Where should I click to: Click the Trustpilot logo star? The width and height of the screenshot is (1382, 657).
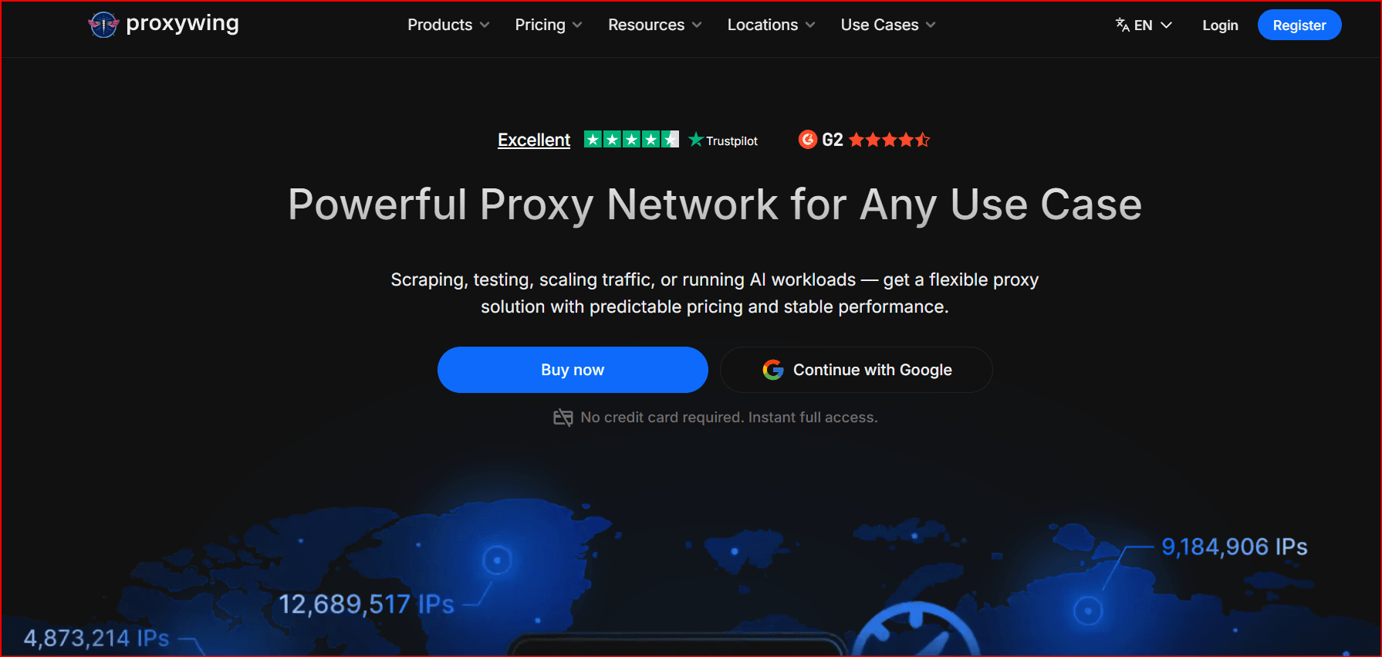point(695,140)
